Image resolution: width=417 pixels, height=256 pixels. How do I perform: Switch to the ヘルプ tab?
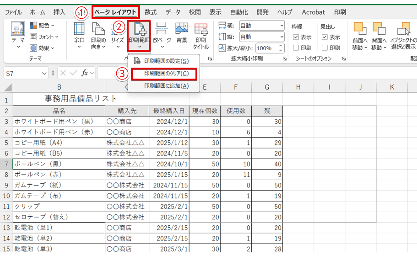[x=285, y=12]
